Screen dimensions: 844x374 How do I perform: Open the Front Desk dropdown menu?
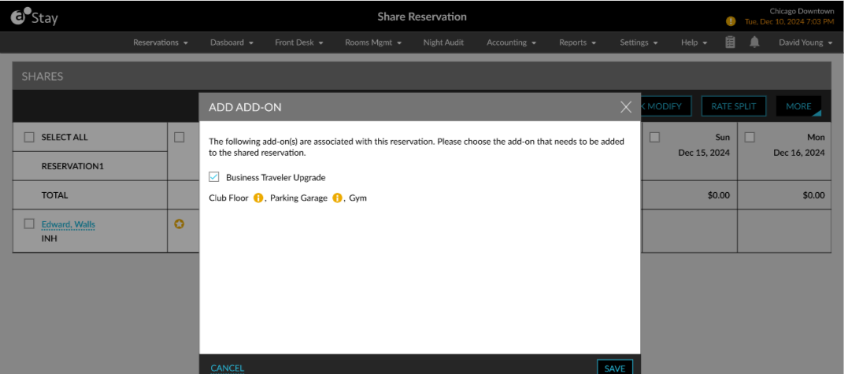point(298,43)
